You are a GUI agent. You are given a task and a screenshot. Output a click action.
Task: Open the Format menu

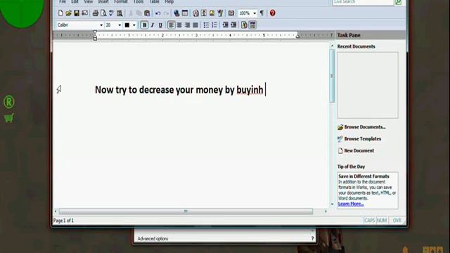[121, 1]
